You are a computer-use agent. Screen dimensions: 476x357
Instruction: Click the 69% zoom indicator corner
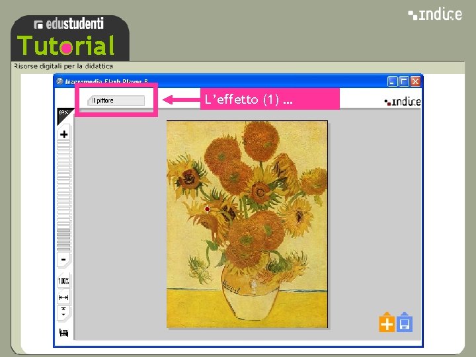(63, 114)
